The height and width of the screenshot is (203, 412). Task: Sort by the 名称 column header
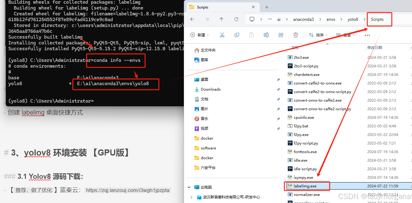click(295, 47)
